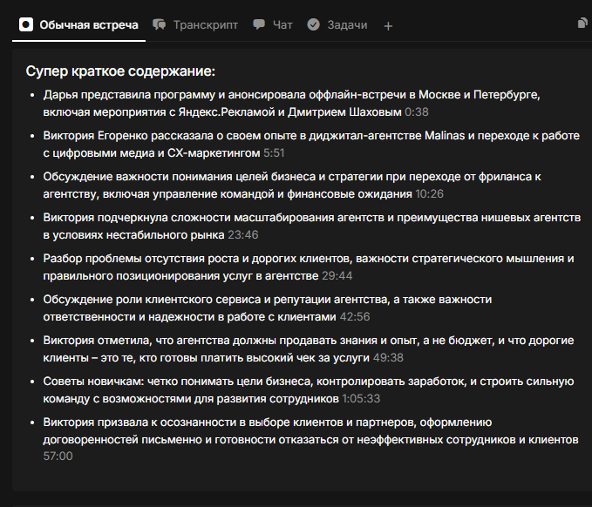The image size is (592, 507).
Task: Click the Транскрипт speech bubbles icon
Action: (159, 25)
